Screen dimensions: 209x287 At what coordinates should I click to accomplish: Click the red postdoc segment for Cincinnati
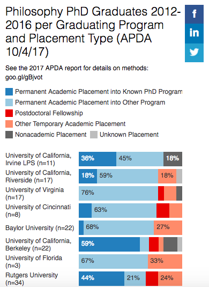[163, 210]
